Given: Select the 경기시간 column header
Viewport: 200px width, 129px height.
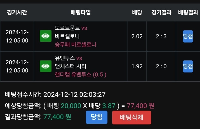Looking at the screenshot, I should click(17, 12).
